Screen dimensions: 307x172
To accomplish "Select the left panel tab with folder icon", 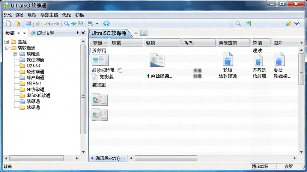I will [43, 33].
